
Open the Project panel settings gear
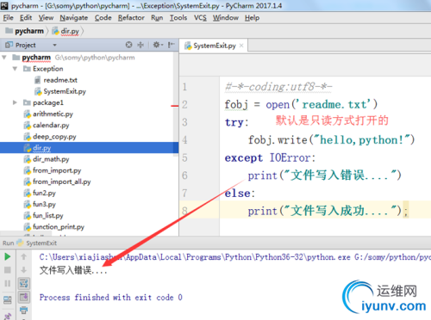point(157,45)
